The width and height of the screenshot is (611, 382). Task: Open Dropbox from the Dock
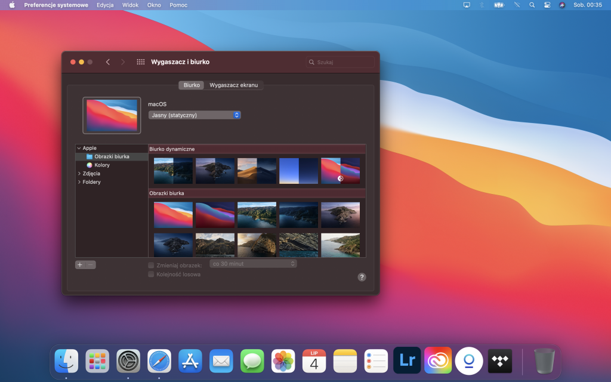click(x=500, y=361)
